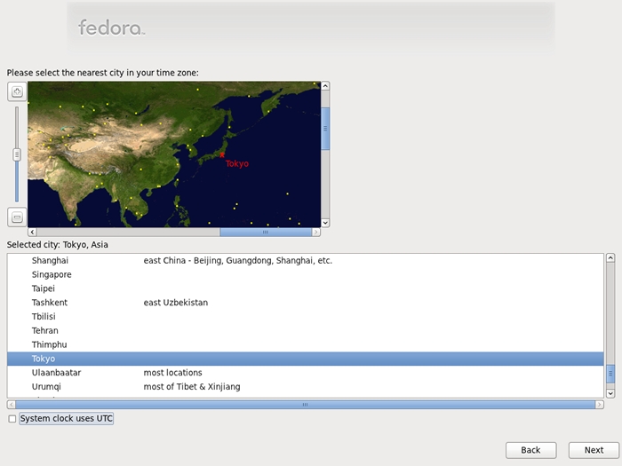Click the Next button
The height and width of the screenshot is (466, 622).
click(594, 450)
